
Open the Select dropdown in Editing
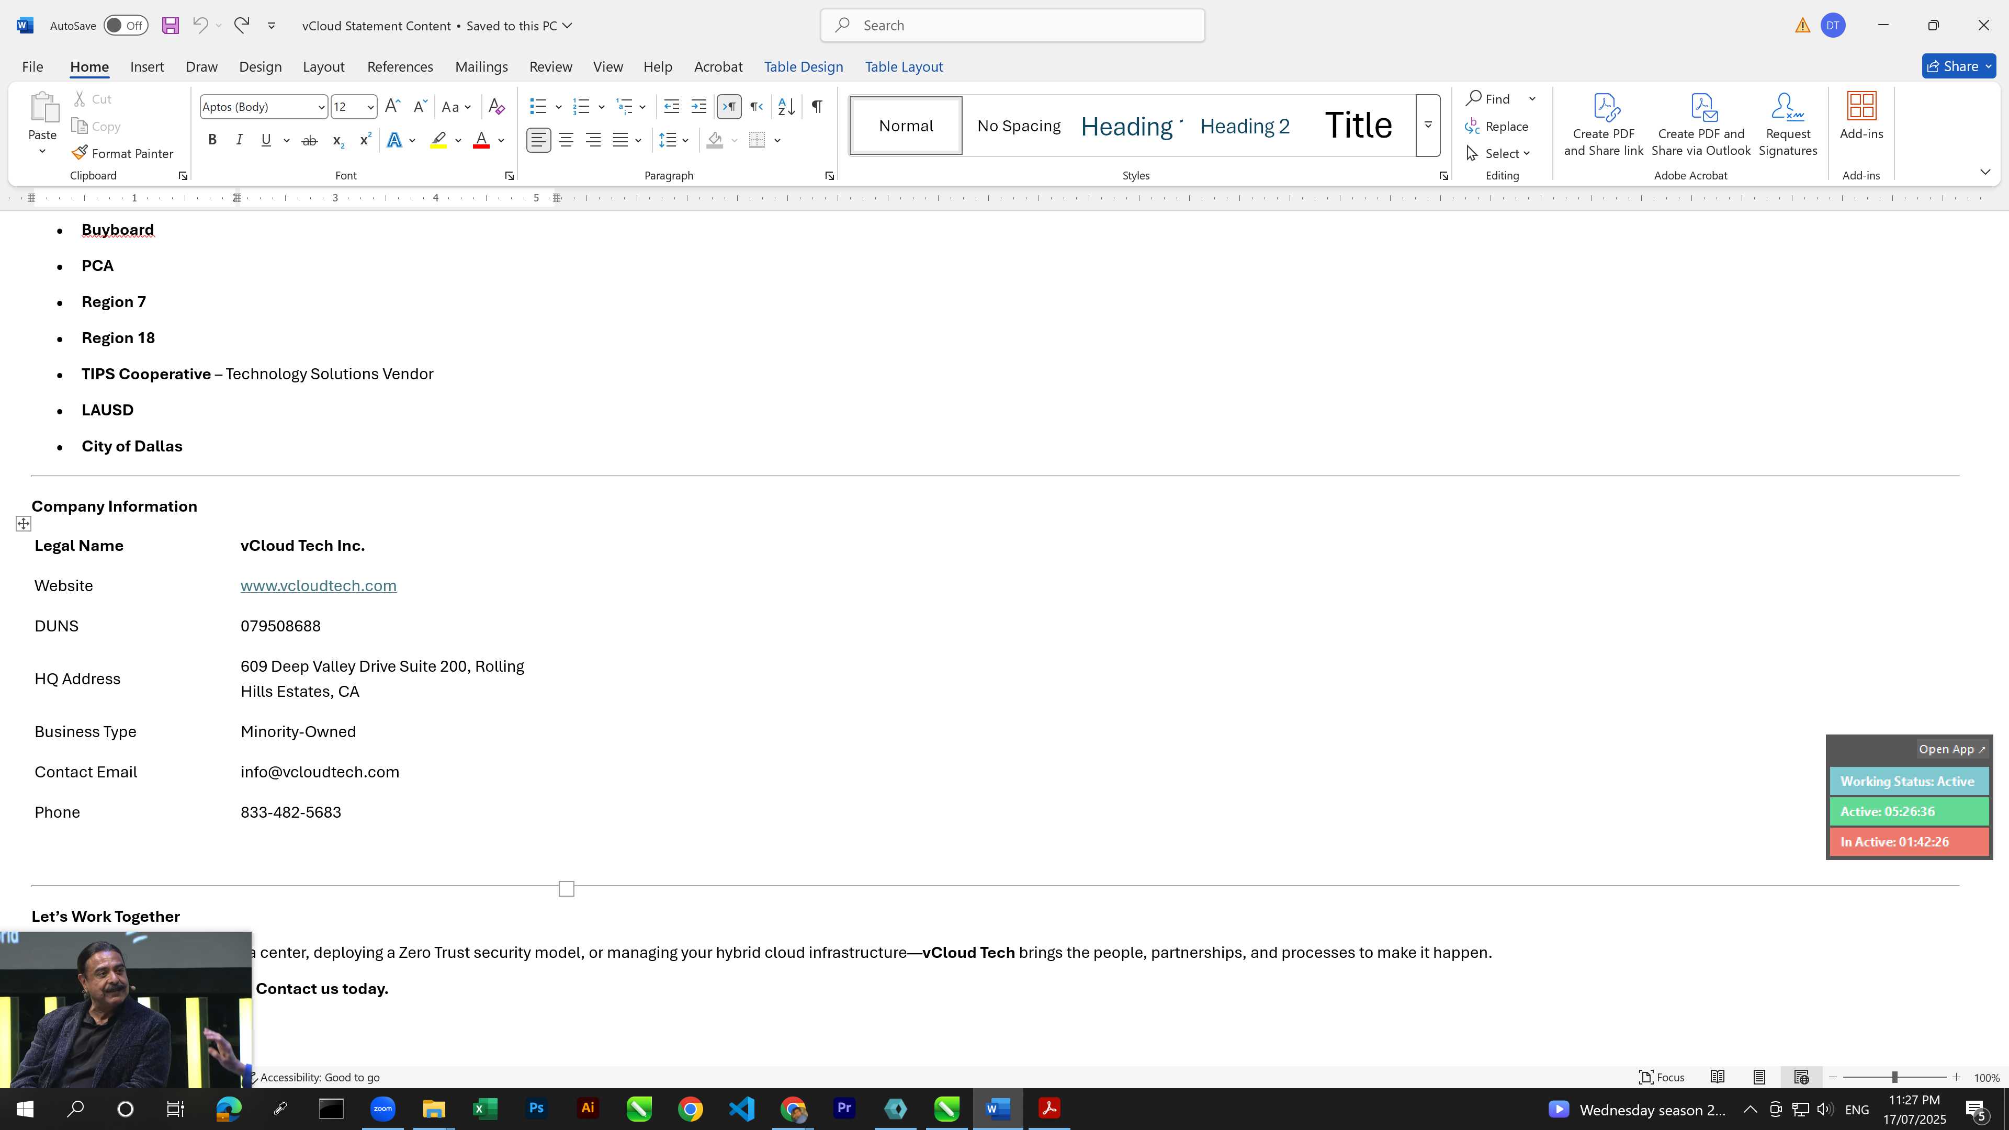click(x=1497, y=154)
